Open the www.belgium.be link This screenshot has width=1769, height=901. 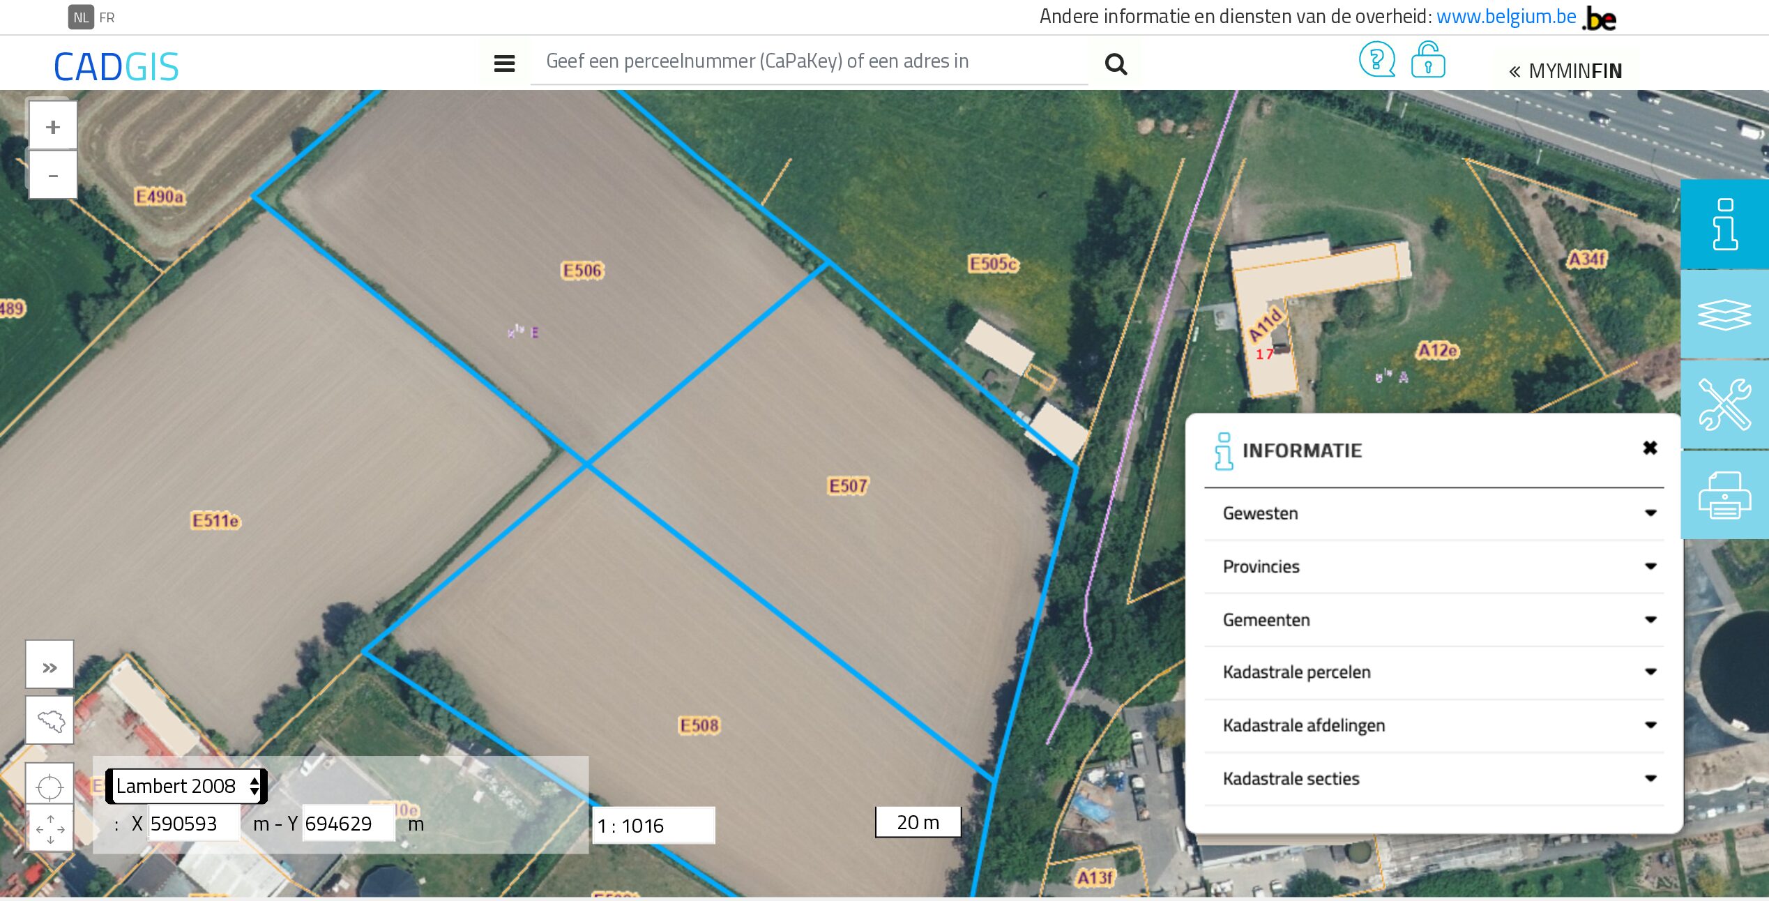[1506, 16]
